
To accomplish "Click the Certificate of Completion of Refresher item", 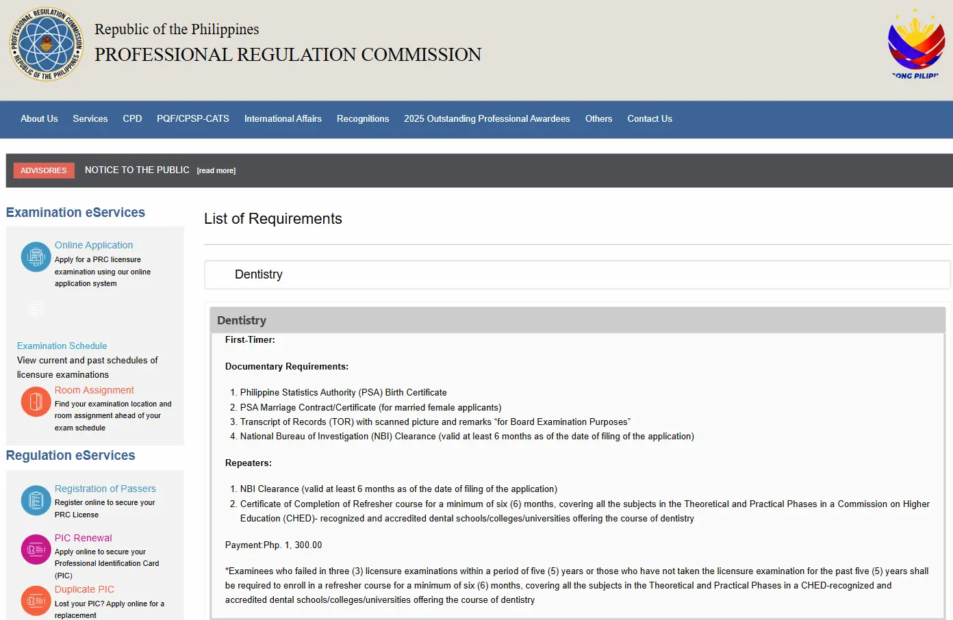I will 585,511.
